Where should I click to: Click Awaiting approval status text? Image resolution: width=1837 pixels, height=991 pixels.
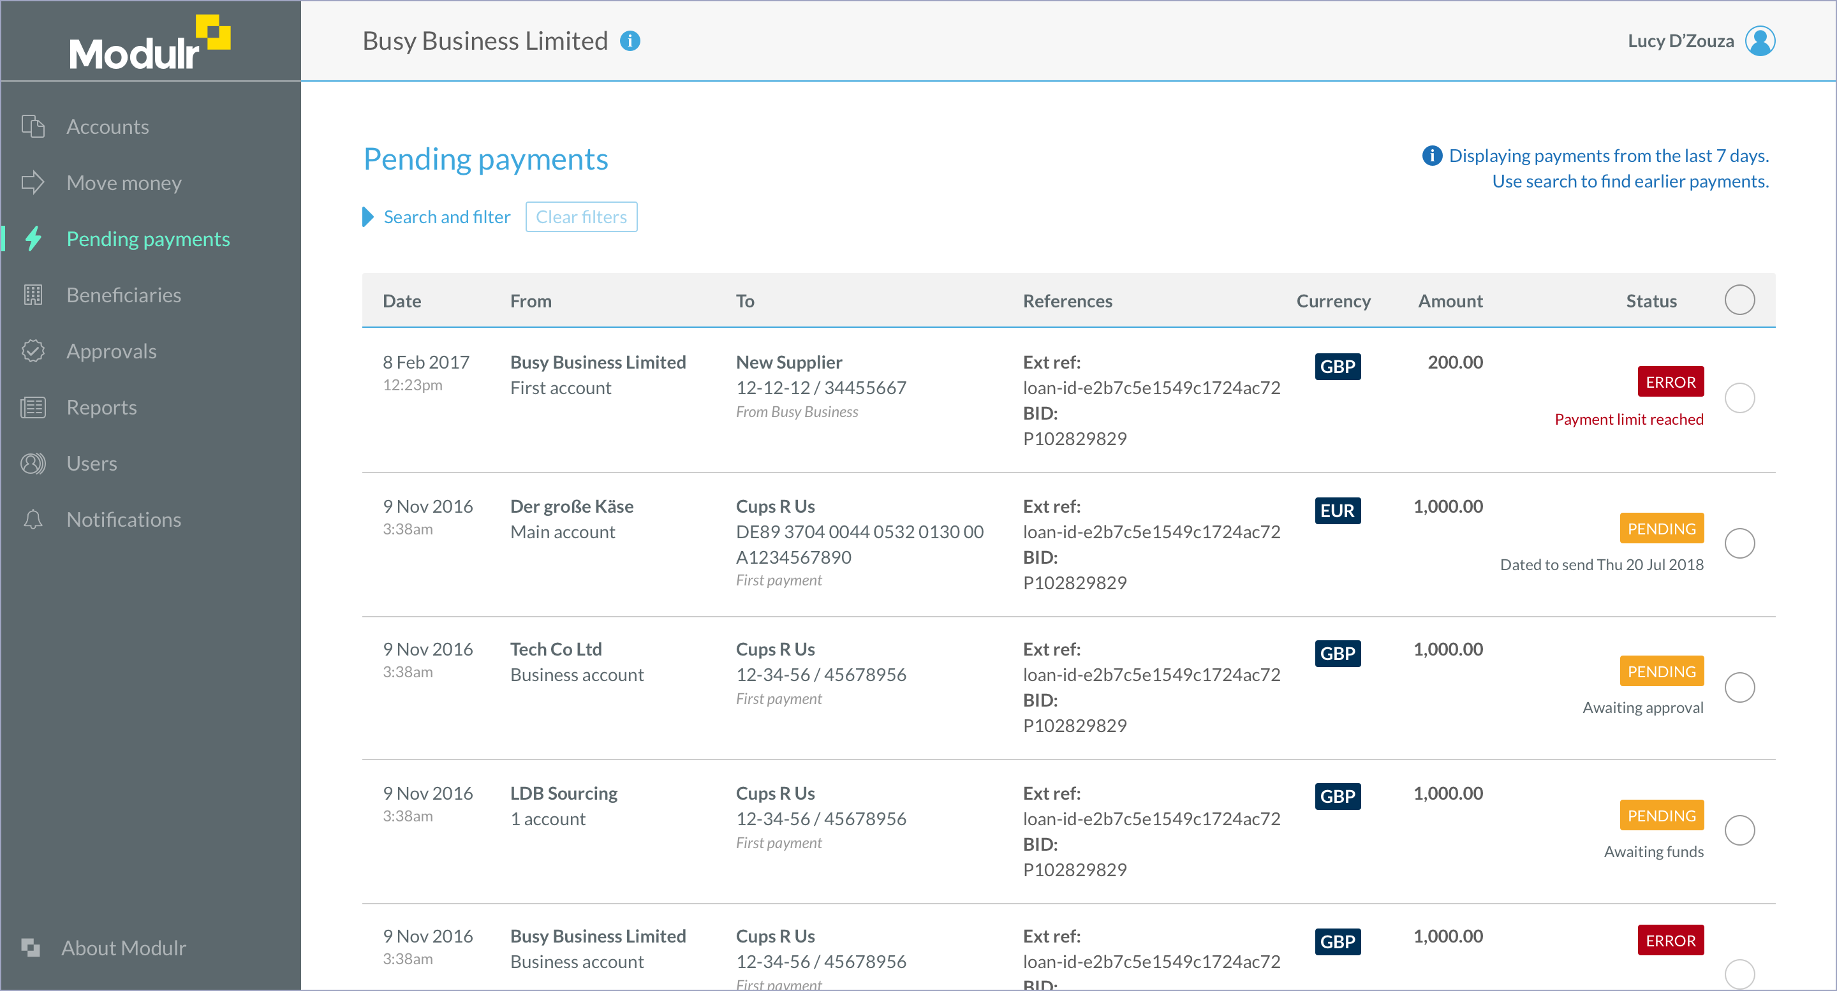pos(1643,707)
